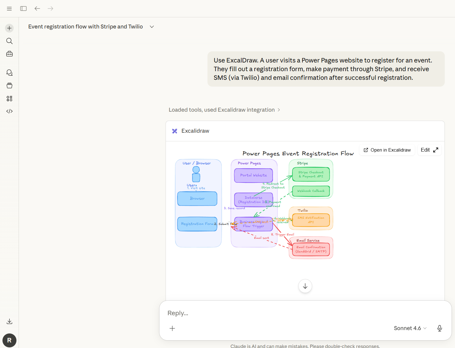Go back with the left arrow

click(37, 9)
